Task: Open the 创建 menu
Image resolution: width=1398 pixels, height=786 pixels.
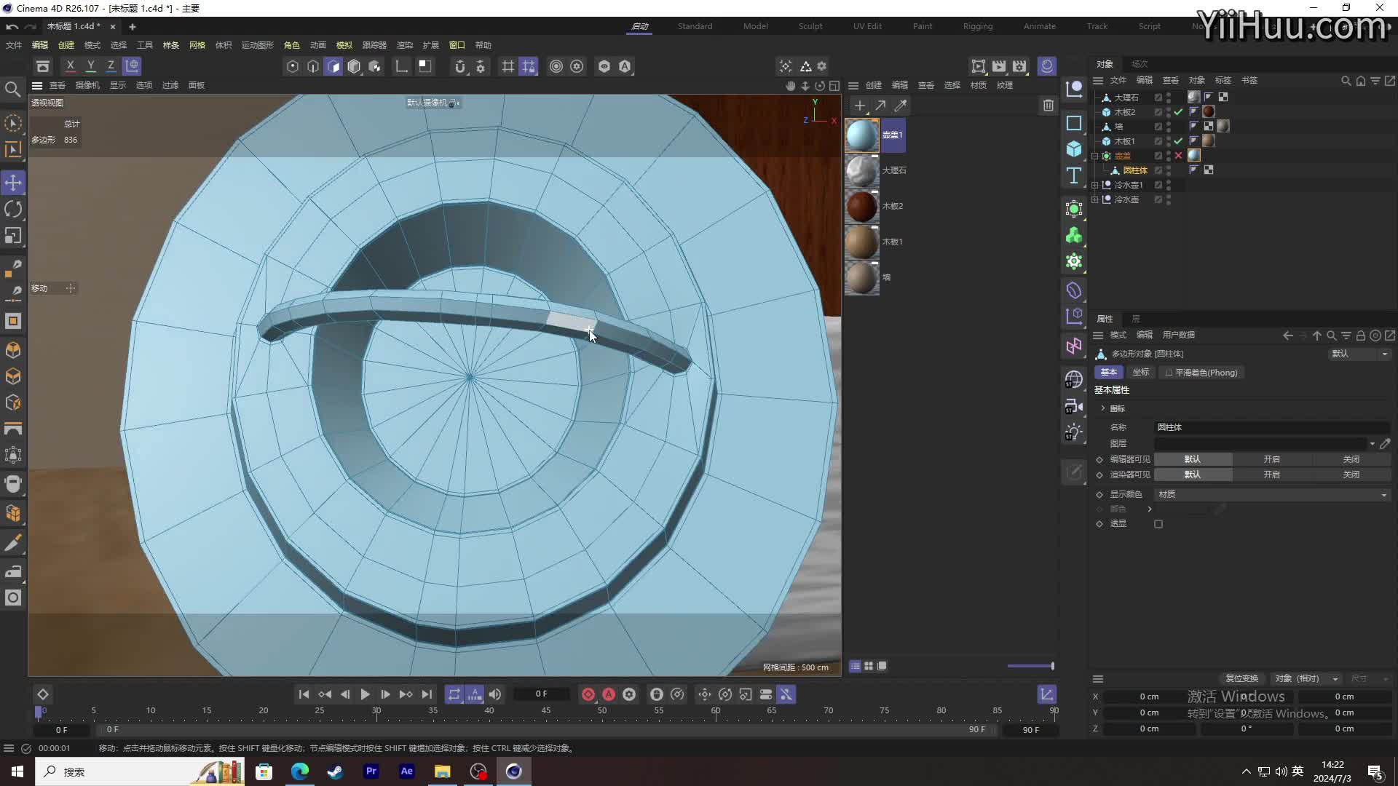Action: 66,45
